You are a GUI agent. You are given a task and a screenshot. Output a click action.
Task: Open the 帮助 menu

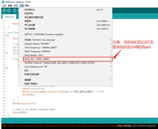(x=27, y=6)
